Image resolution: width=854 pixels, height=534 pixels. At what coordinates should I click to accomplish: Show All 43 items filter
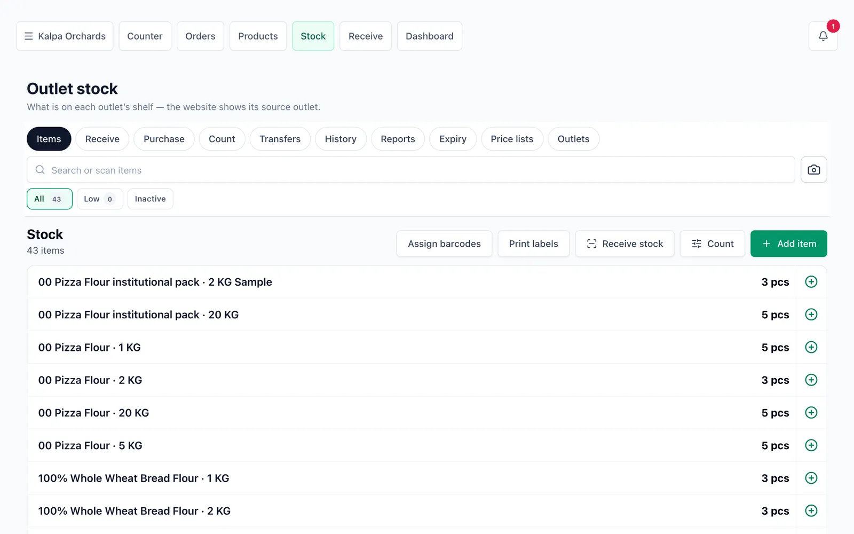point(50,199)
